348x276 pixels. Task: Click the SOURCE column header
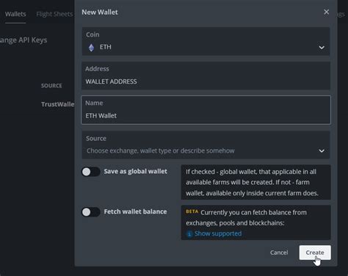pos(51,86)
